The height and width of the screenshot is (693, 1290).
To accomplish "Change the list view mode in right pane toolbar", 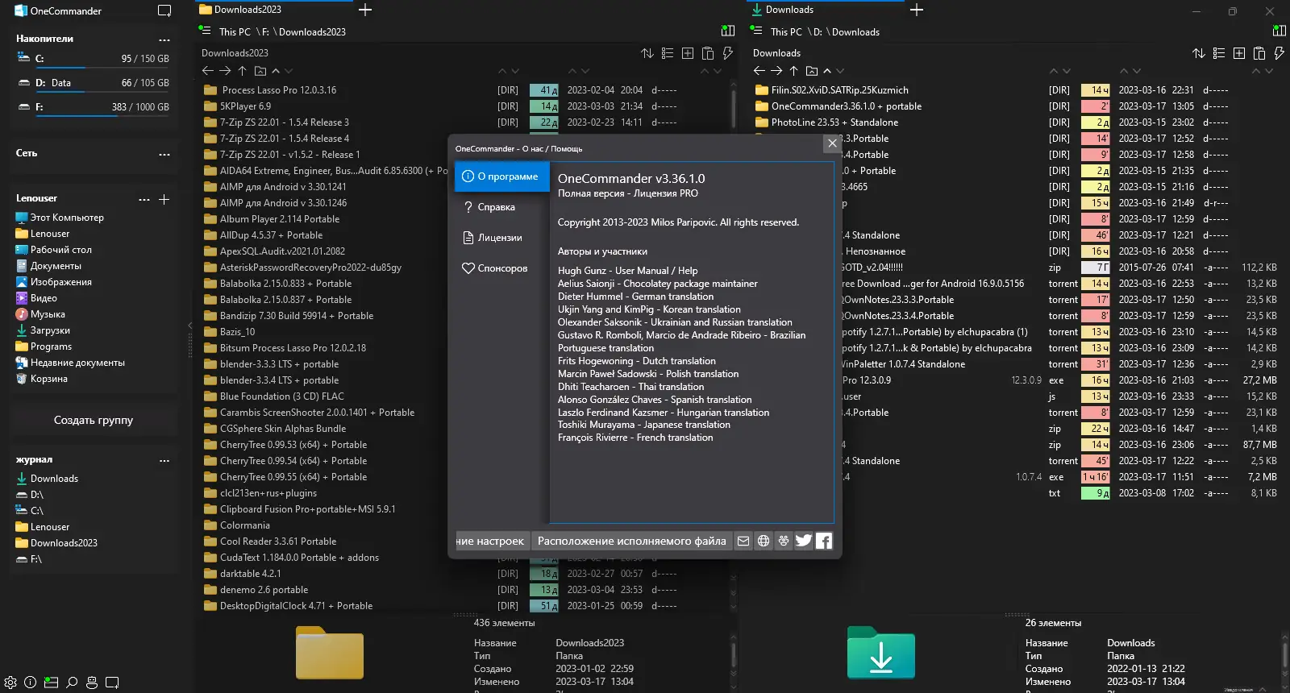I will pyautogui.click(x=1219, y=53).
